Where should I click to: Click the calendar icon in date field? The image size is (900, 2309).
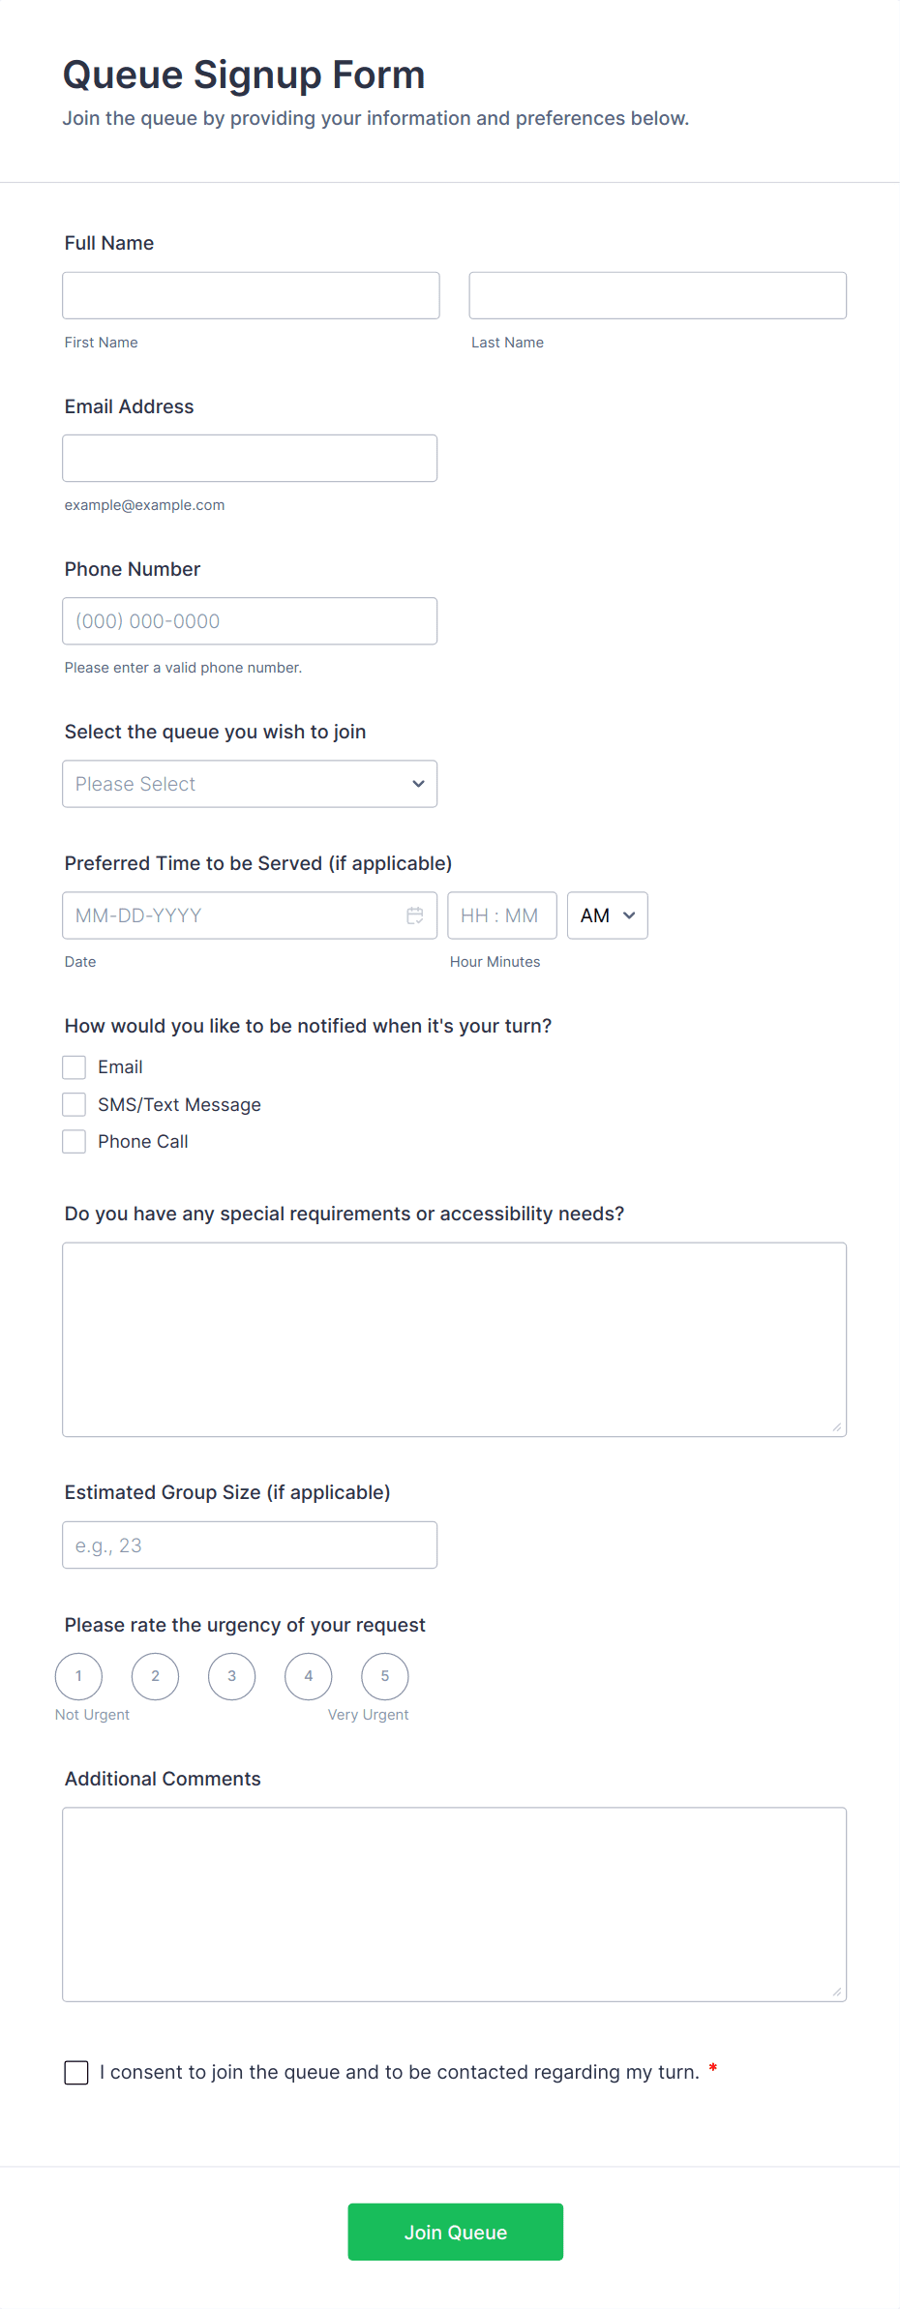[x=415, y=915]
